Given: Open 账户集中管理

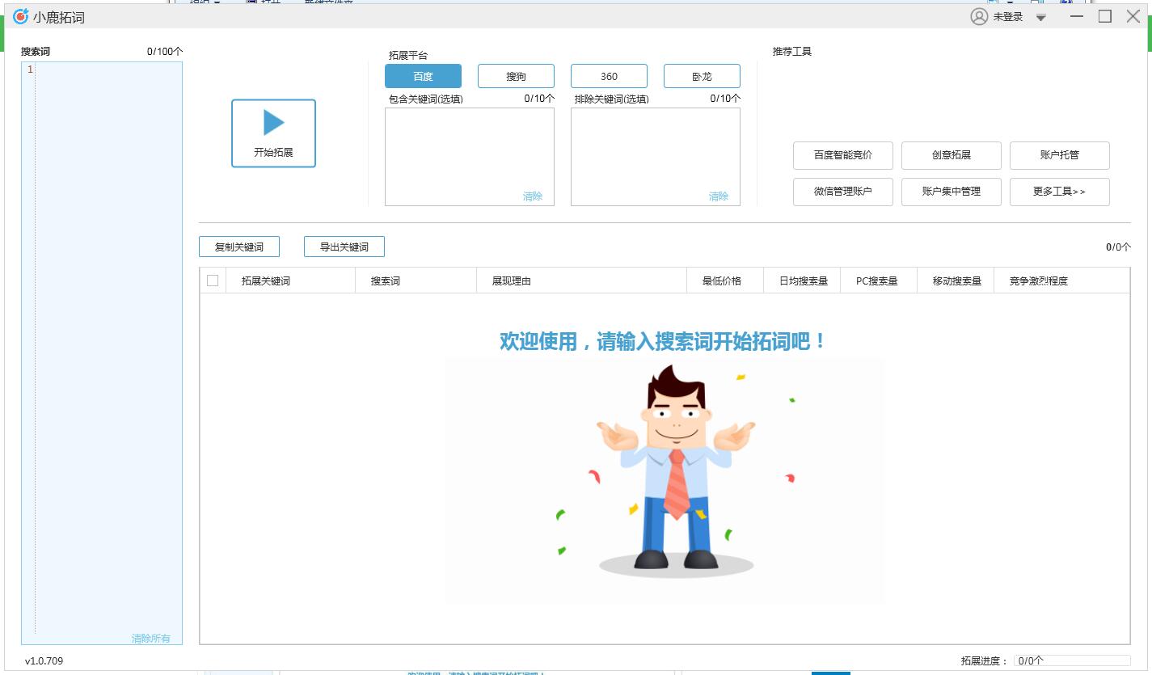Looking at the screenshot, I should click(951, 192).
